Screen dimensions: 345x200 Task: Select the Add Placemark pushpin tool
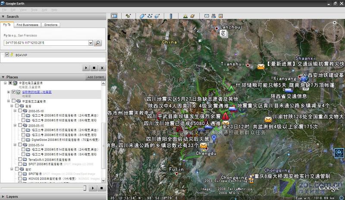click(128, 16)
